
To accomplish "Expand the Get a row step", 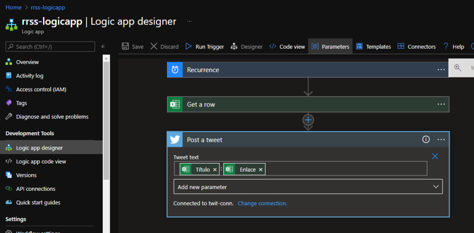I will [x=308, y=104].
